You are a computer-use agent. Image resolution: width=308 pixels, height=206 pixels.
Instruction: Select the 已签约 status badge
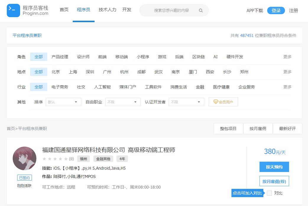(24, 178)
